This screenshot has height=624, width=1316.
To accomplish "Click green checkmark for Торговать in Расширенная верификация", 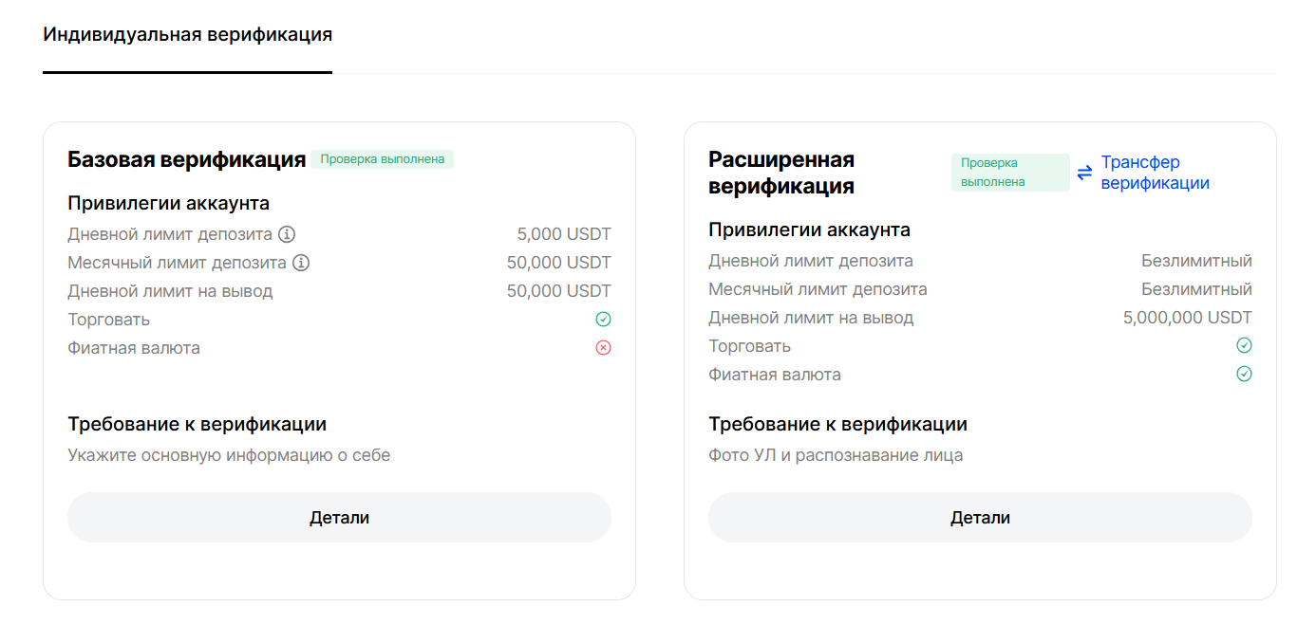I will [1244, 346].
